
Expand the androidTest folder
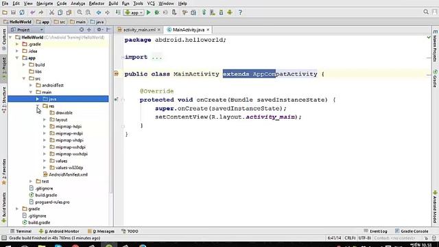(31, 85)
